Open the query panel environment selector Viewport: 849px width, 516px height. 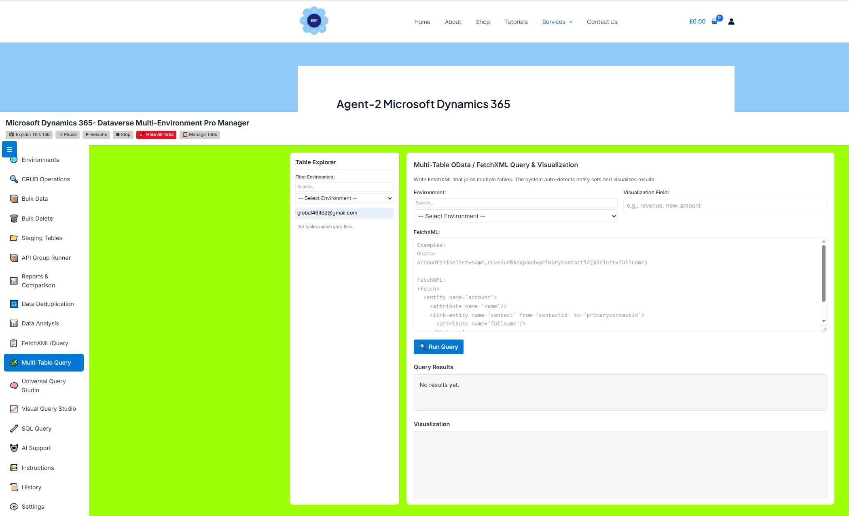515,216
